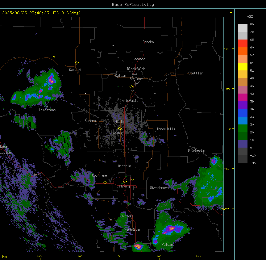The image size is (266, 260).
Task: Pick the yellow 51-54 dBZ legend swatch
Action: click(x=243, y=66)
